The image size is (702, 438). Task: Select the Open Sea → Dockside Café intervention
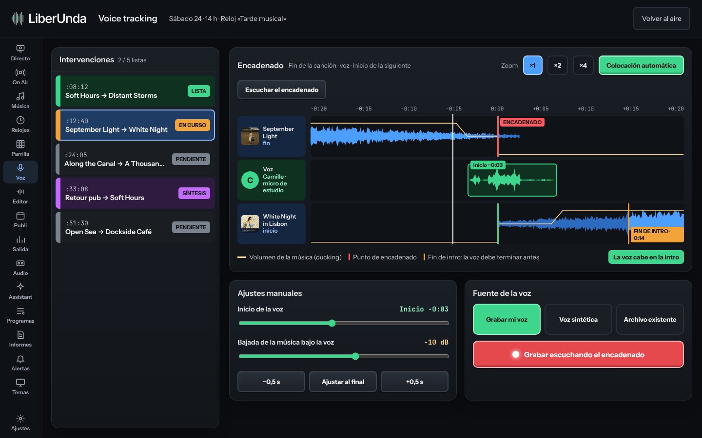[135, 227]
